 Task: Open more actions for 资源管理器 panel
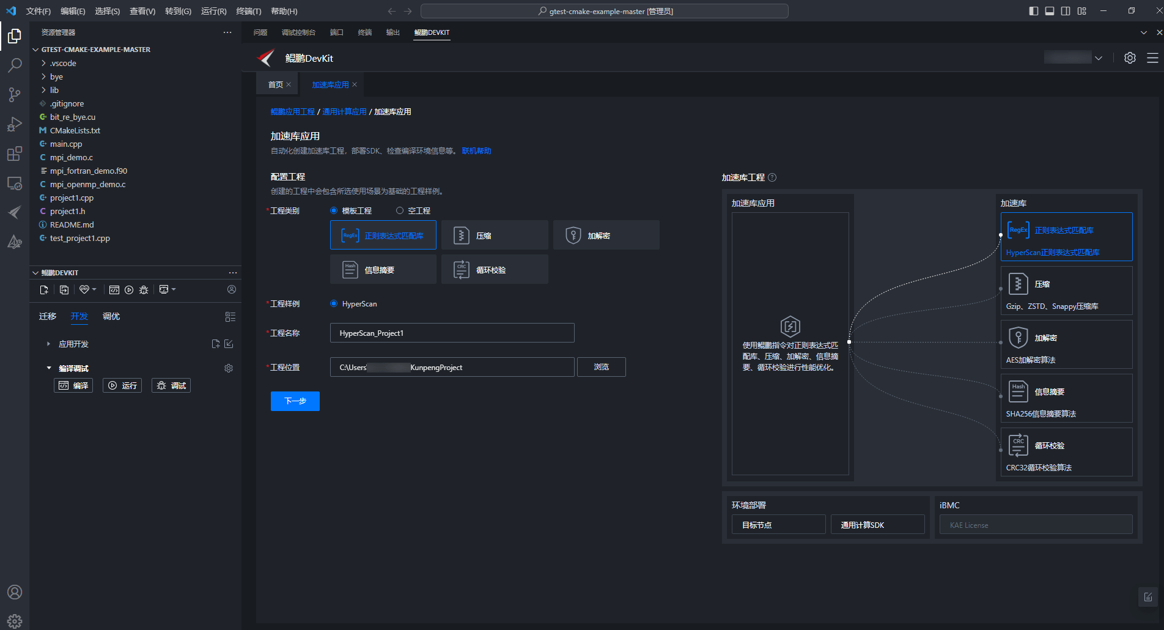pos(227,32)
